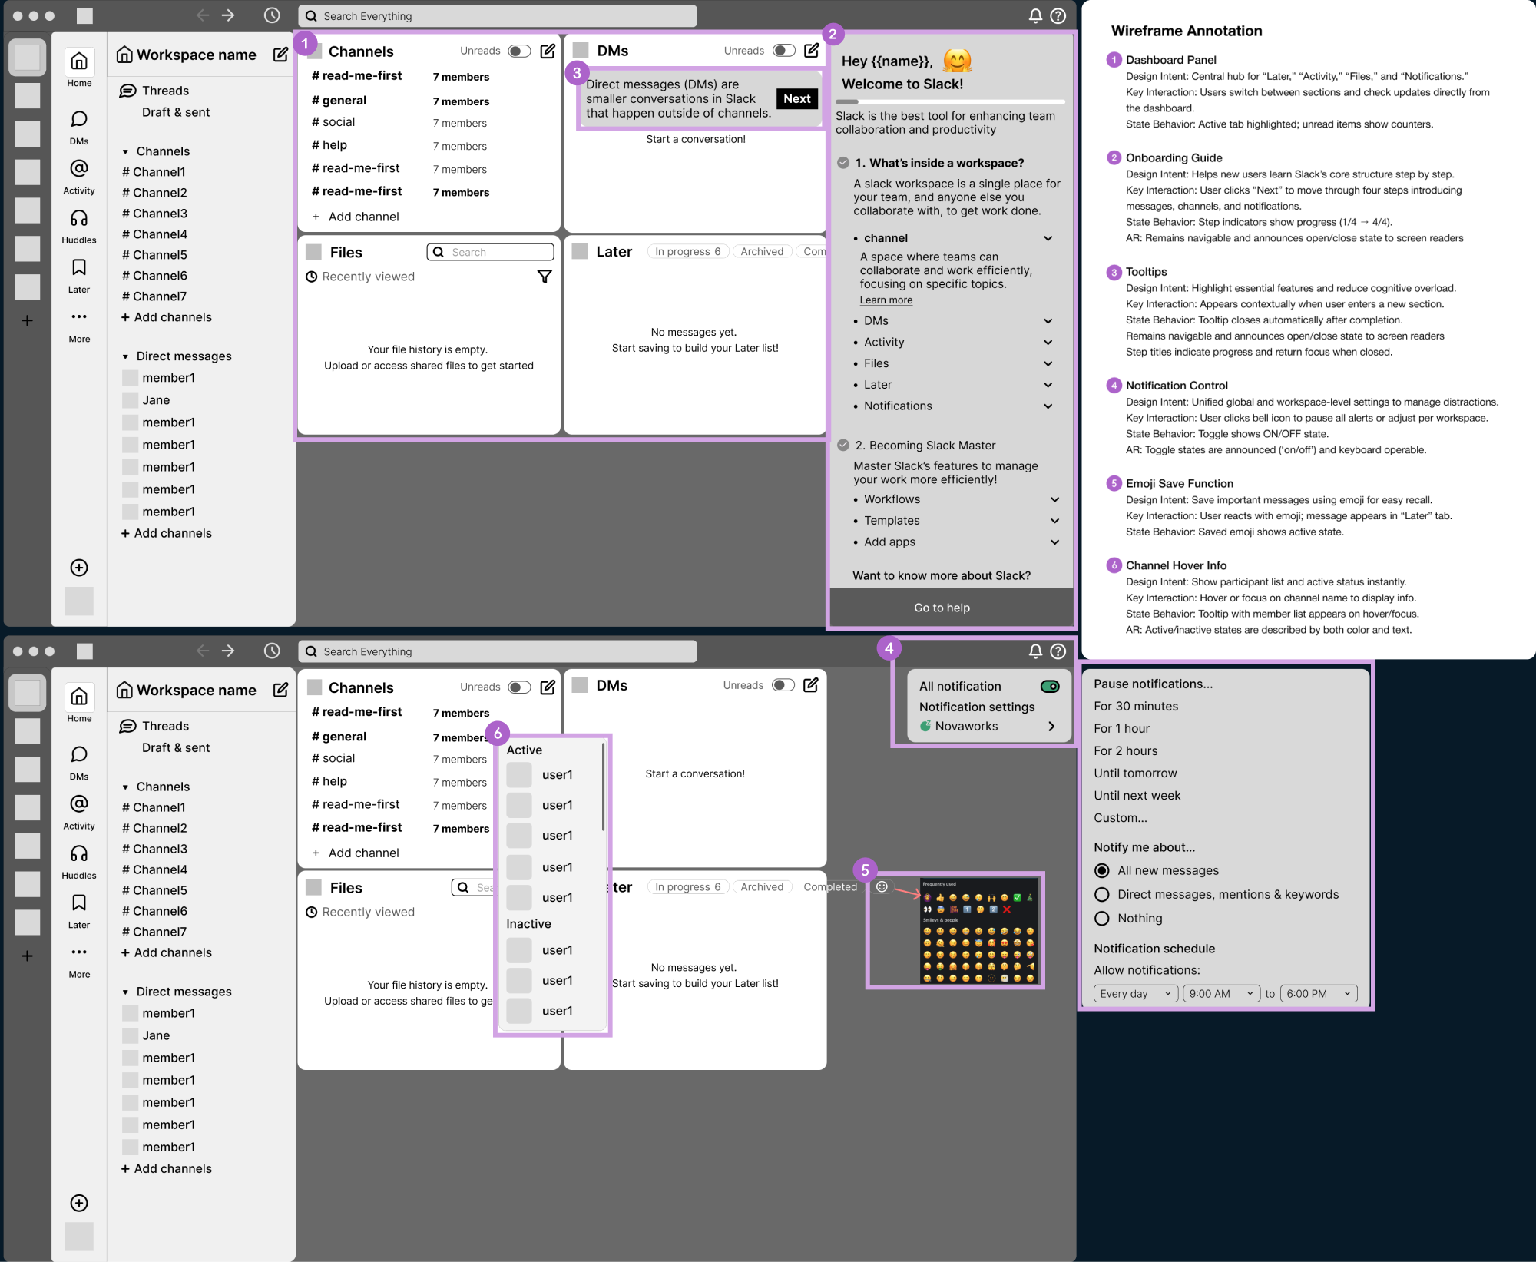The height and width of the screenshot is (1262, 1536).
Task: Click the Files panel Search field in top window
Action: pyautogui.click(x=491, y=252)
